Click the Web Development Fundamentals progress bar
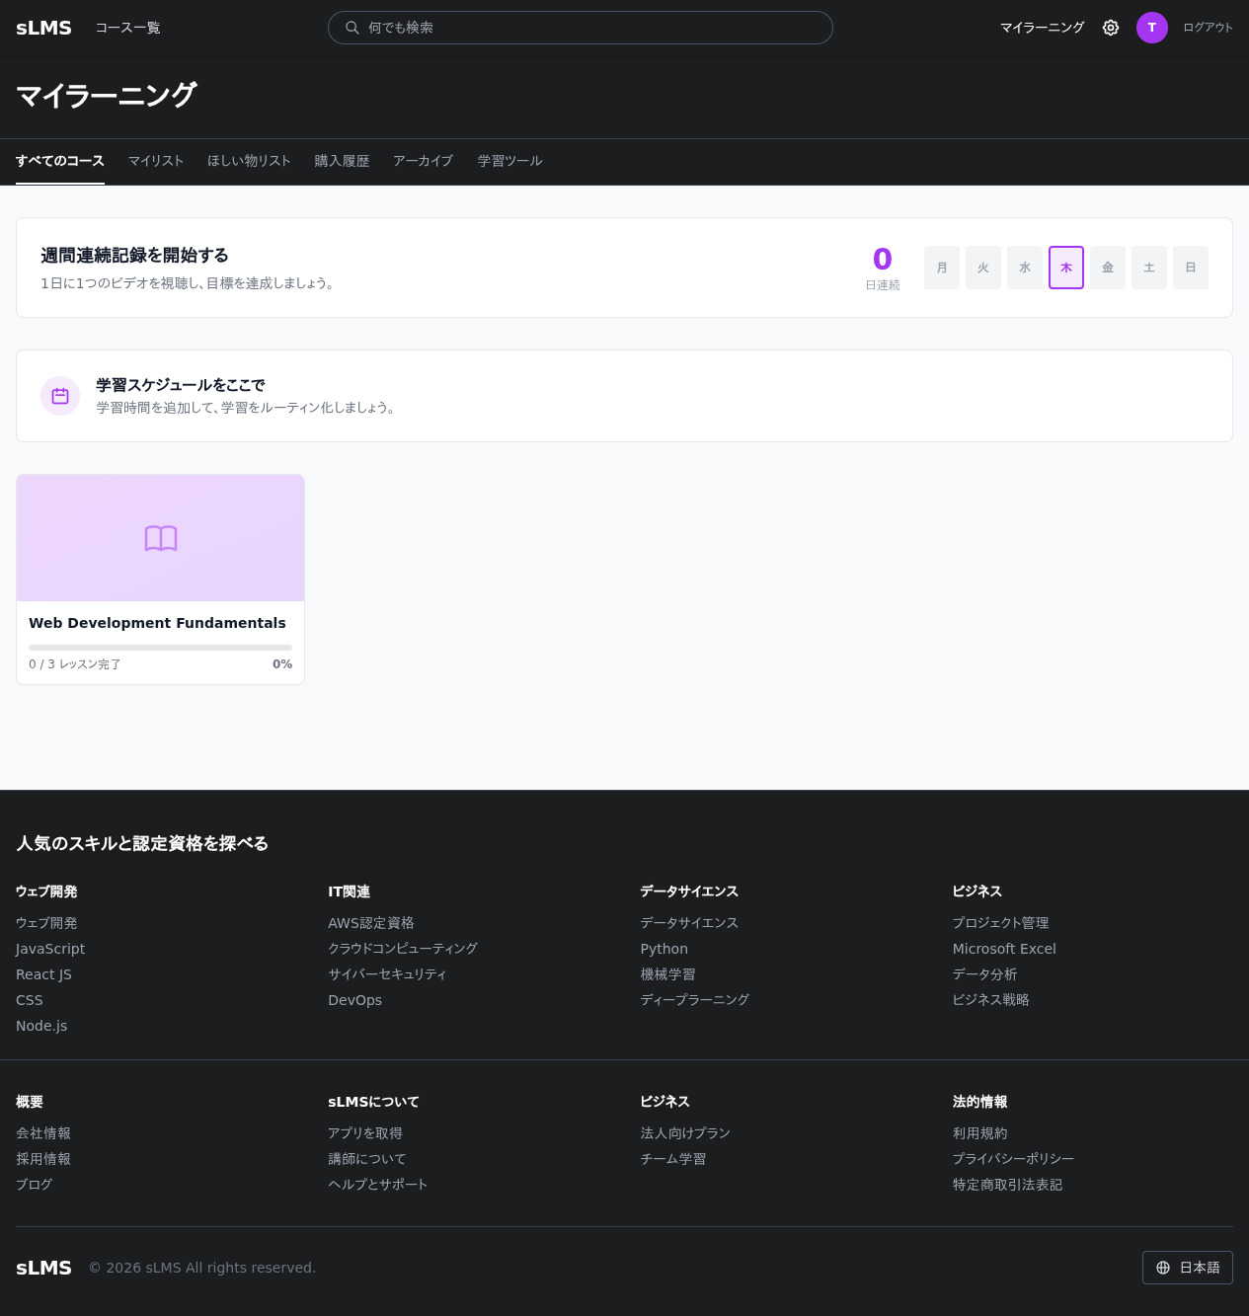 160,648
